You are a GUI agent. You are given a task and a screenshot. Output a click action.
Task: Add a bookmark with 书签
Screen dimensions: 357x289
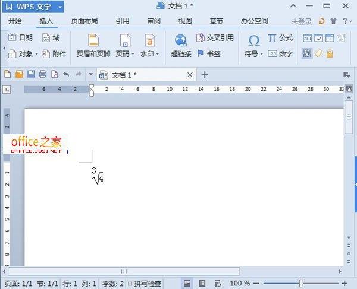point(209,54)
